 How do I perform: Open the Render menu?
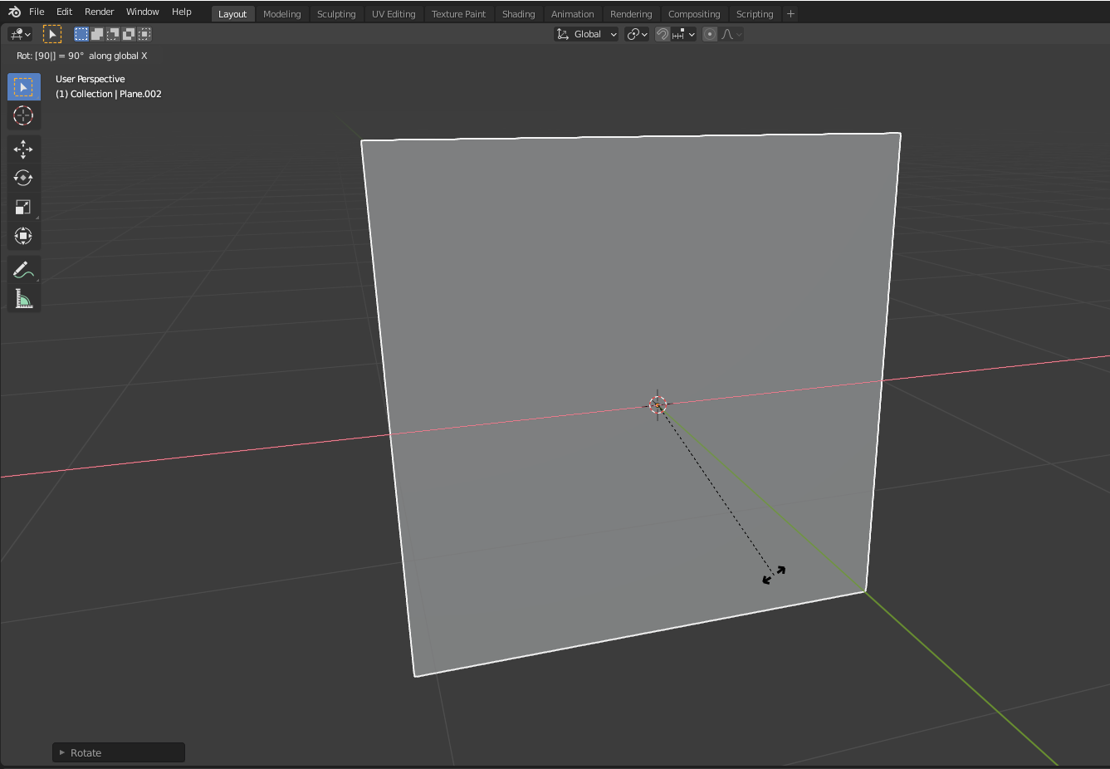coord(99,12)
